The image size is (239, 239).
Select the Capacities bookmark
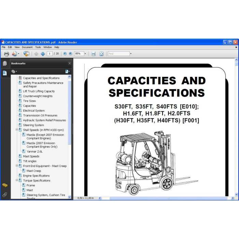coord(29,106)
